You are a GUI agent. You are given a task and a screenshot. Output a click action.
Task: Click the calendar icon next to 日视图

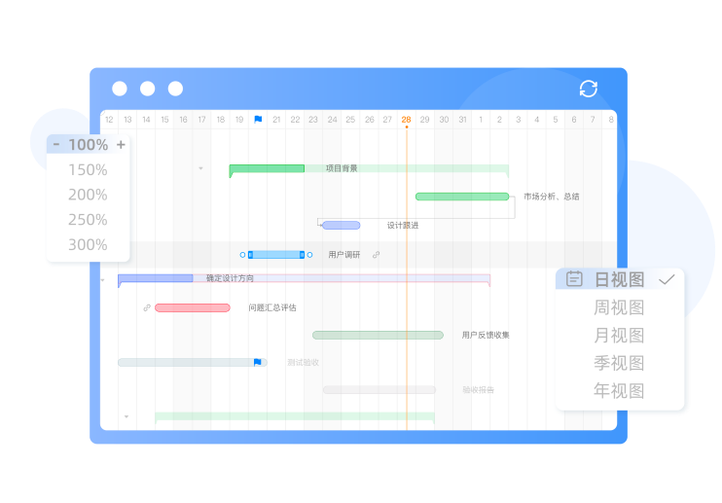point(575,279)
